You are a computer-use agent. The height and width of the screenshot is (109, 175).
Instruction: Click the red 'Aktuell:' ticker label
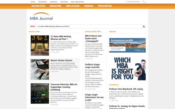tap(33, 26)
